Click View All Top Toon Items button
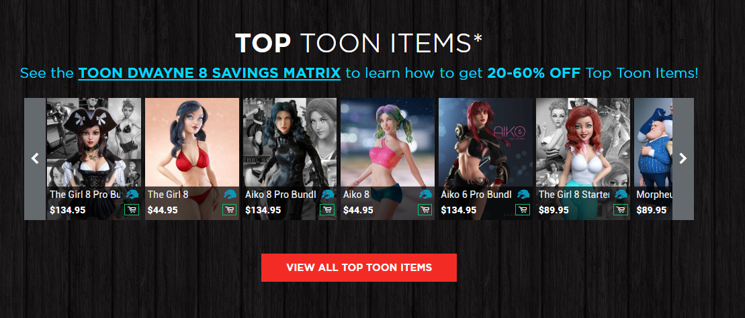Screen dimensions: 745x318 click(x=359, y=268)
